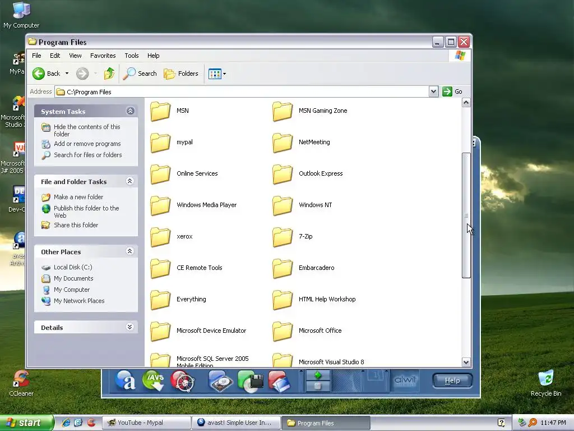Open the View menu
Screen dimensions: 574x431
pyautogui.click(x=75, y=56)
